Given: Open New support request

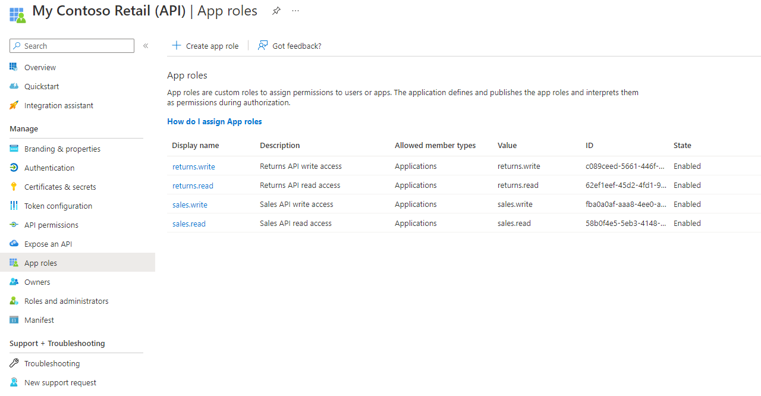Looking at the screenshot, I should coord(60,382).
